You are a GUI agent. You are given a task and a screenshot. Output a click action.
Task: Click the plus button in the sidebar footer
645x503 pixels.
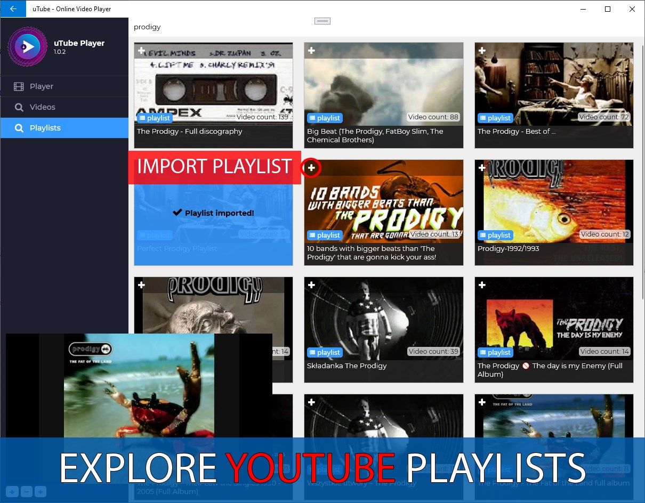click(41, 491)
